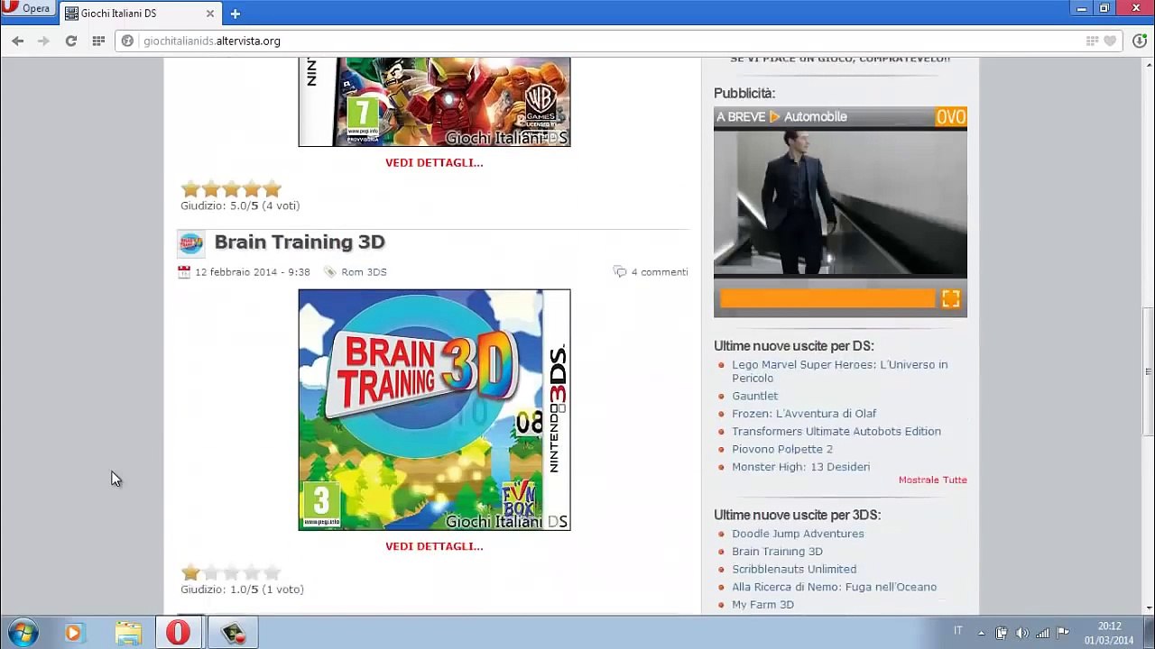
Task: Click the calendar icon beside 12 febbraio
Action: coord(184,271)
